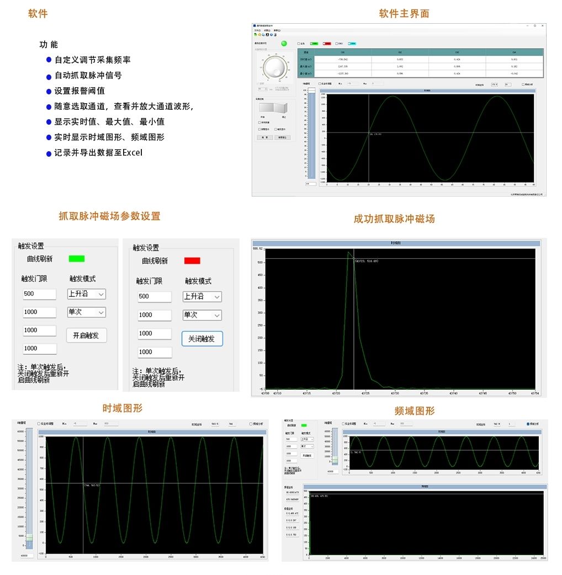Open the 文件 menu in main window
Screen dimensions: 562x575
pyautogui.click(x=257, y=30)
